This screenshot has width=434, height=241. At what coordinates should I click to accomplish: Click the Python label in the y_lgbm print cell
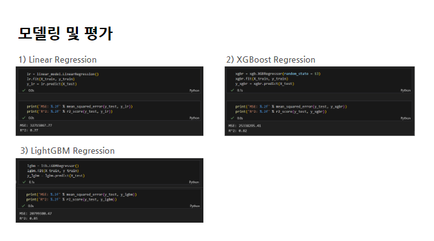tap(195, 206)
